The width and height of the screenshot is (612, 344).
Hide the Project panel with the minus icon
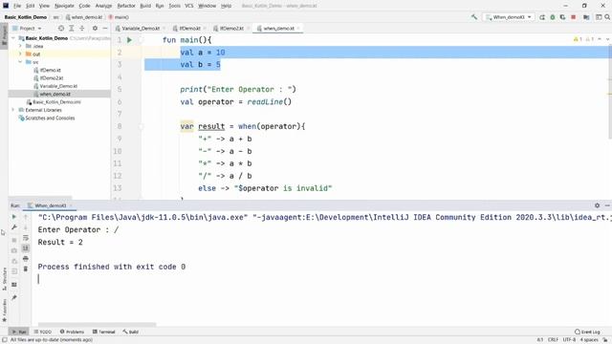(x=105, y=28)
